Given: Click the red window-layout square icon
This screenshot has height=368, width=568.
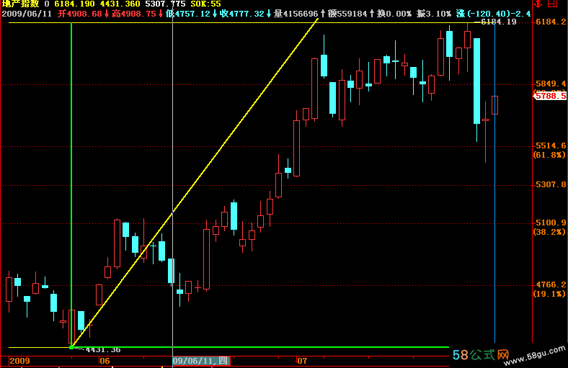Looking at the screenshot, I should 552,4.
